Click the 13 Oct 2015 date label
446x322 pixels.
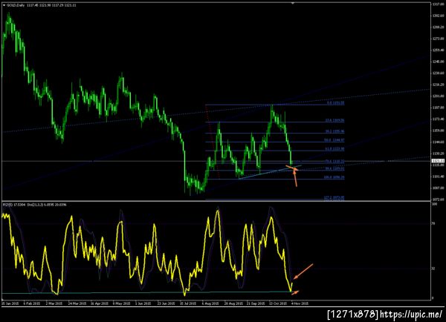278,303
